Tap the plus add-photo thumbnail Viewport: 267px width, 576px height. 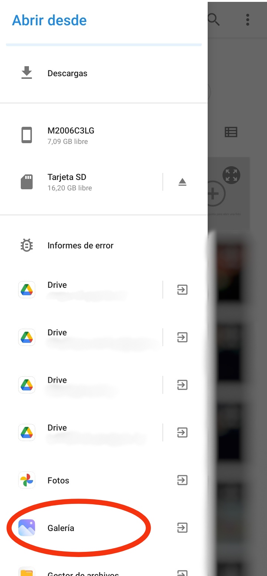(x=214, y=194)
